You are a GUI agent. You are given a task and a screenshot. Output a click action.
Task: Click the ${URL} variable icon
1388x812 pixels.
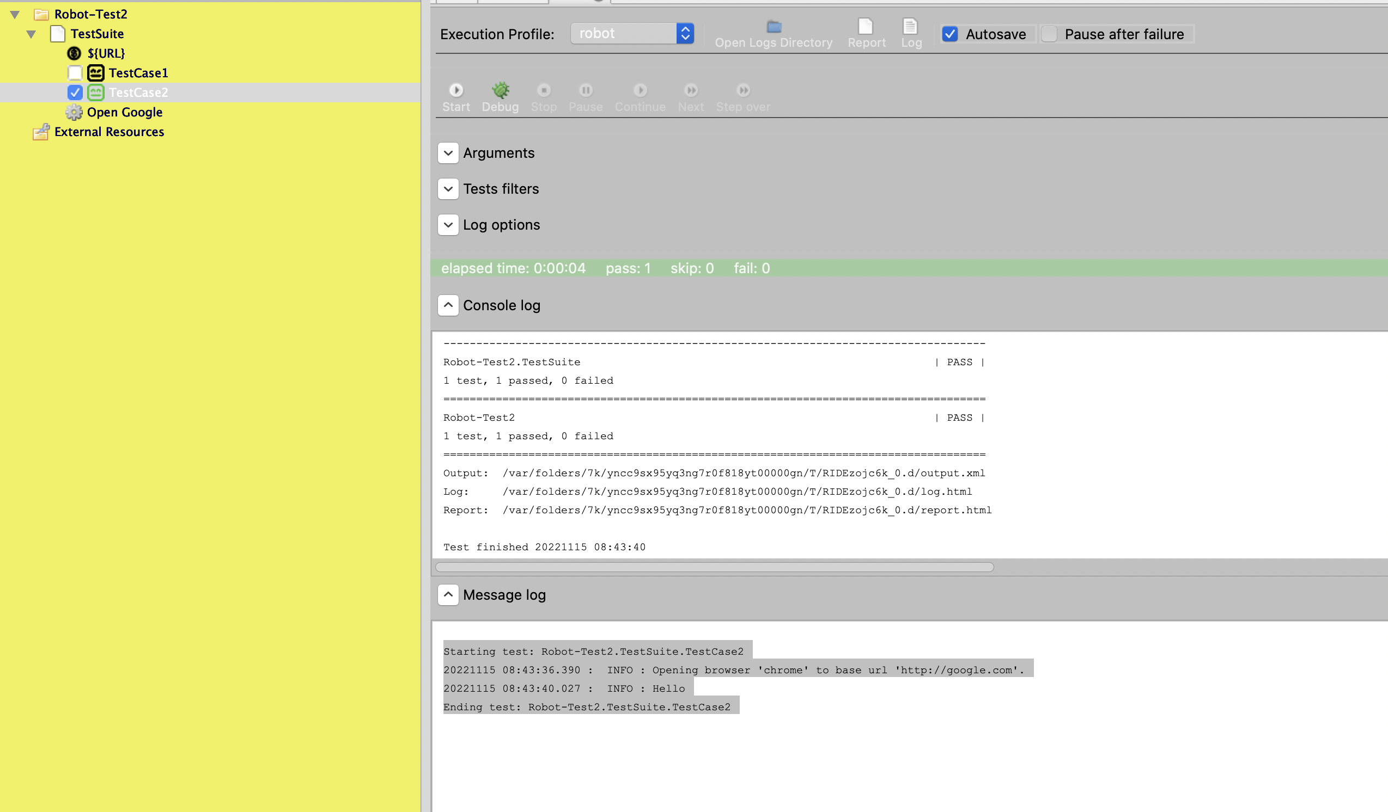tap(74, 53)
